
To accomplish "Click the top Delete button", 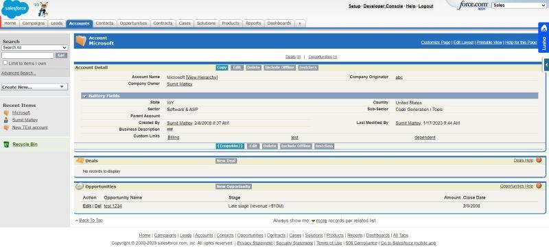I will pyautogui.click(x=253, y=68).
